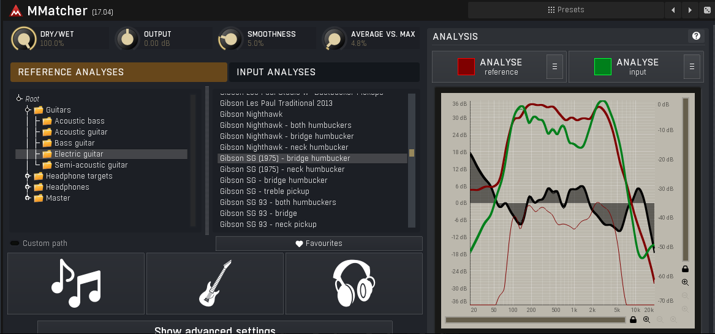
Task: Click the Average vs. Max knob
Action: [x=335, y=39]
